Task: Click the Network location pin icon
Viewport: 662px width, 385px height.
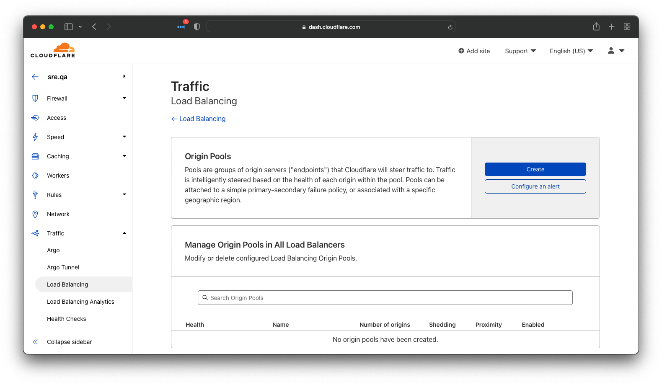Action: [35, 214]
